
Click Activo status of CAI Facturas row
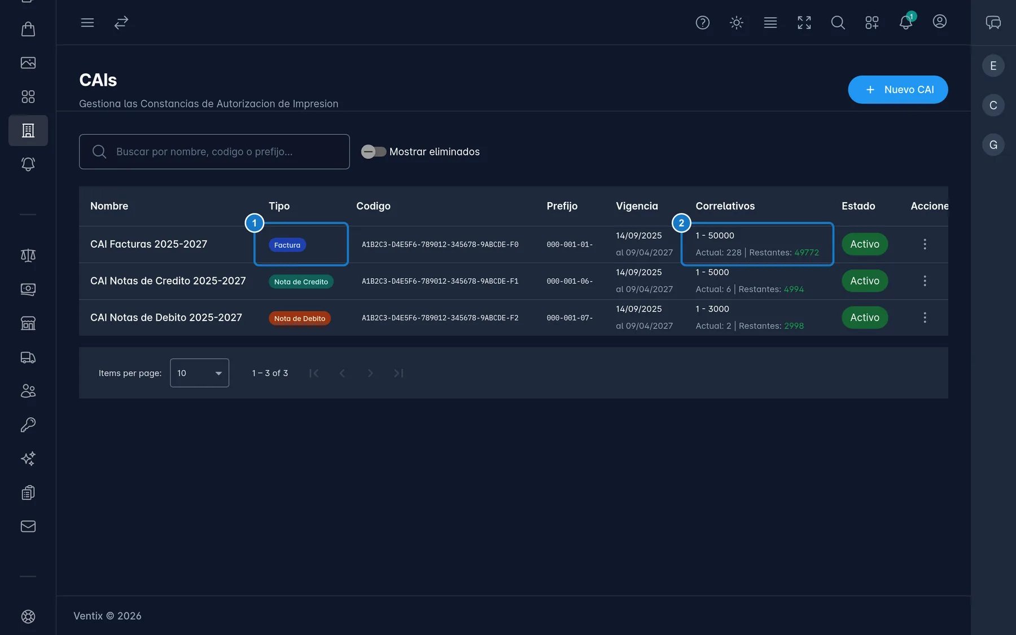[865, 244]
